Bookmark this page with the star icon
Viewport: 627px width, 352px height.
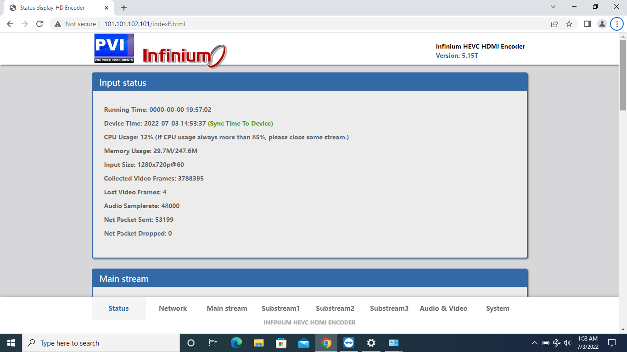pyautogui.click(x=569, y=24)
